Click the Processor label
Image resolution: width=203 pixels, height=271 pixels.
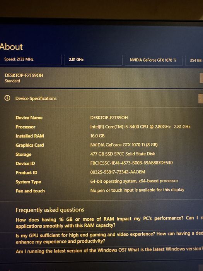coord(26,127)
